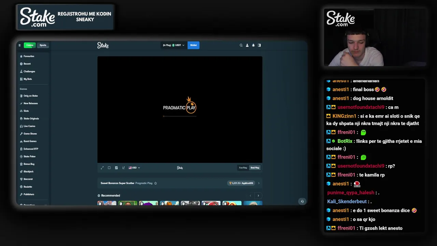The image size is (437, 246).
Task: Open the 5,201.25× top win badge
Action: coord(241,183)
